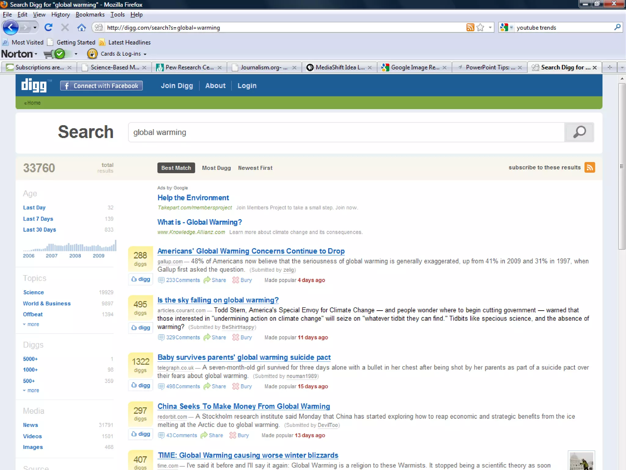Click the magnifier search button on Digg
The height and width of the screenshot is (470, 626).
(579, 132)
